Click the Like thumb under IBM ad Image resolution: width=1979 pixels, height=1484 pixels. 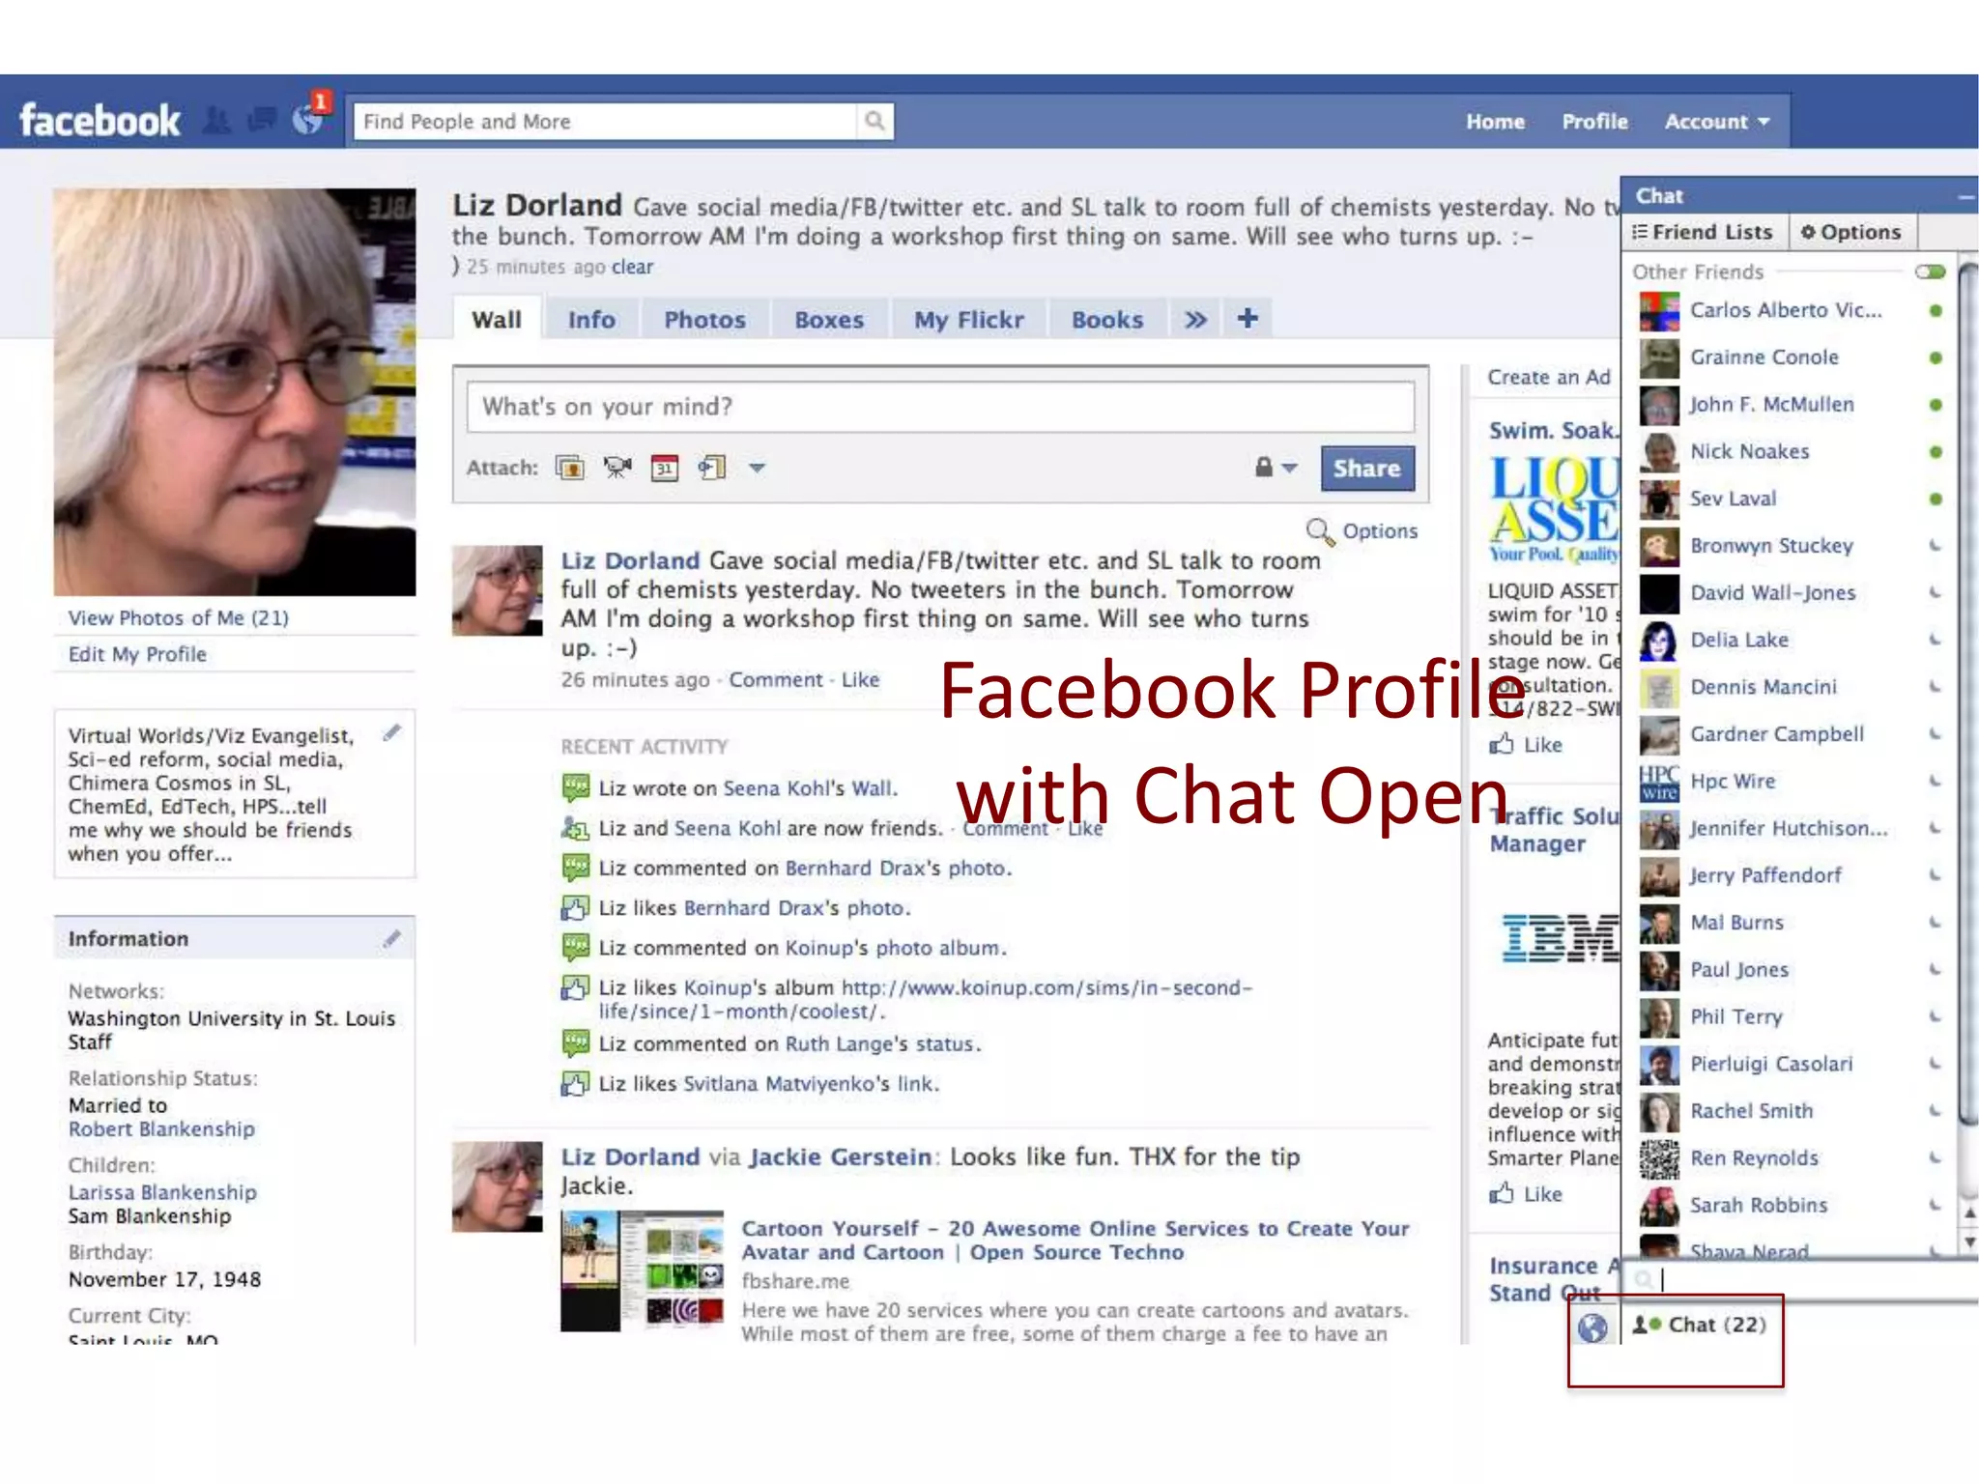(1502, 1193)
